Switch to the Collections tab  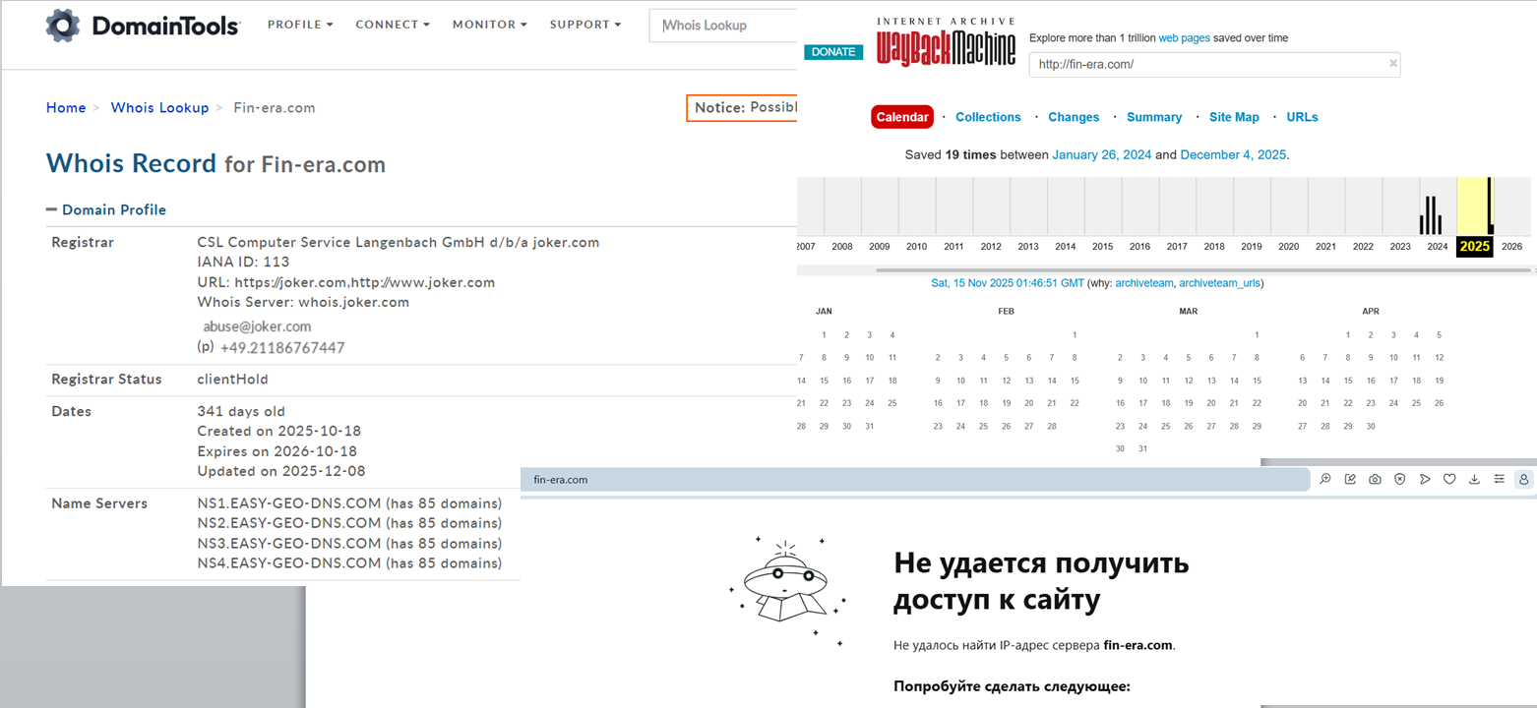point(988,117)
